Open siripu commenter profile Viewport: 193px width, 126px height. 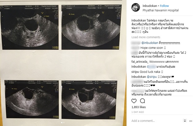[135, 72]
